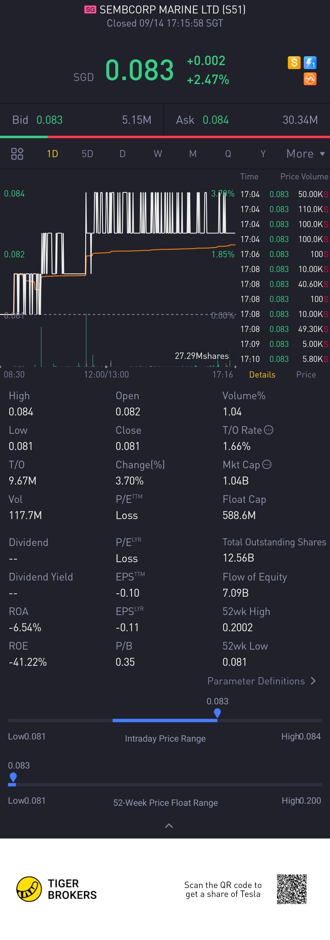Tap the 27.29Mshares volume label
Image resolution: width=330 pixels, height=940 pixels.
point(202,356)
